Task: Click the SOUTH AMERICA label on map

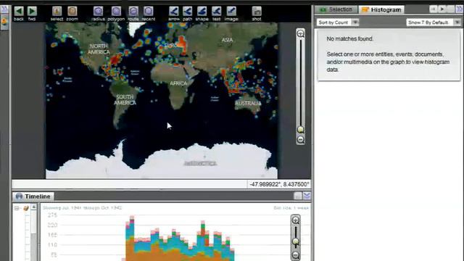Action: tap(125, 100)
